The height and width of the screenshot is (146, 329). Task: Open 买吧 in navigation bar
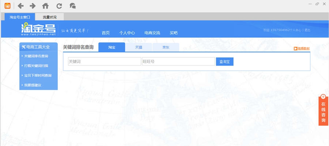tap(174, 33)
